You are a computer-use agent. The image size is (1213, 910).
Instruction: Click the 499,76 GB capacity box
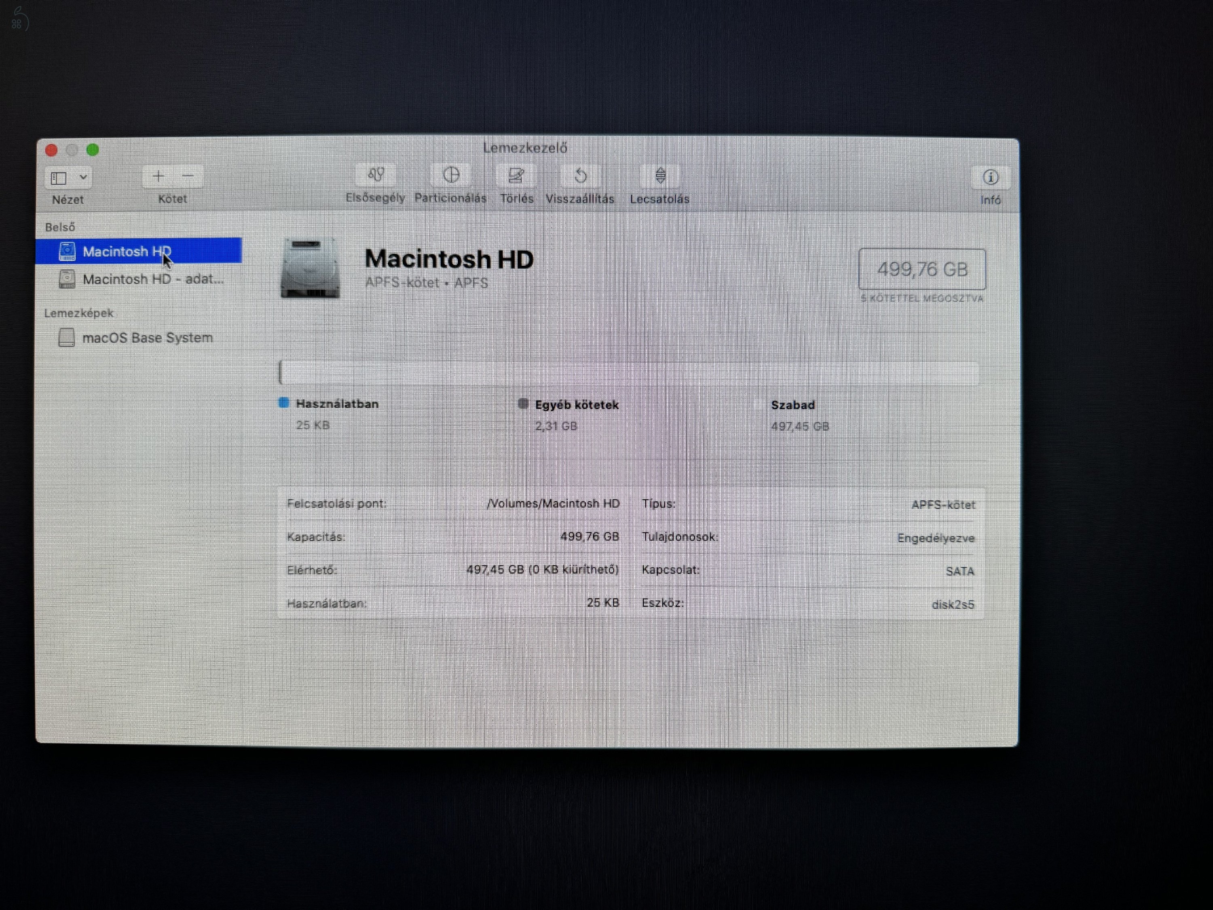922,269
